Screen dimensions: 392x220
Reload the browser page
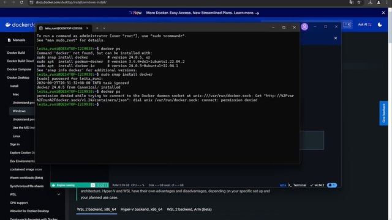coord(21,2)
